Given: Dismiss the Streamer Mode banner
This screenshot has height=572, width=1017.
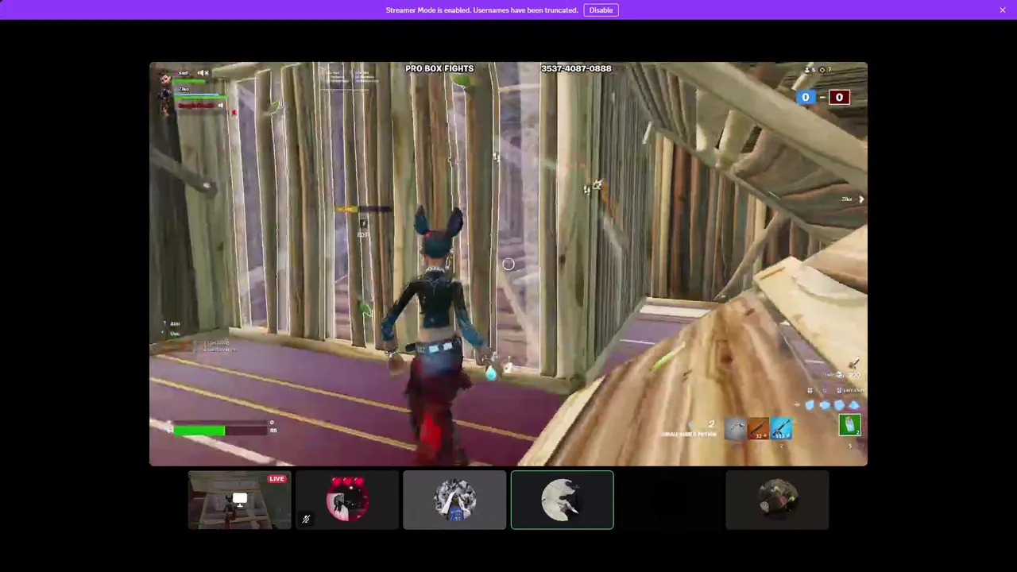Looking at the screenshot, I should click(1003, 10).
